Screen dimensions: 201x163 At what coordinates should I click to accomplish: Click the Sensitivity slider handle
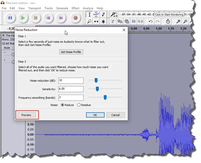pos(97,89)
